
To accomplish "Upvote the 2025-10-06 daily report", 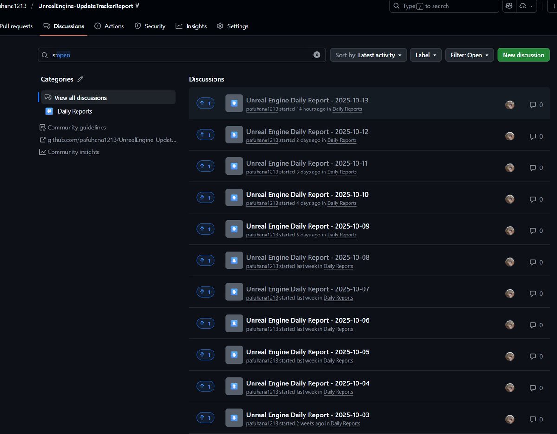I will tap(206, 324).
